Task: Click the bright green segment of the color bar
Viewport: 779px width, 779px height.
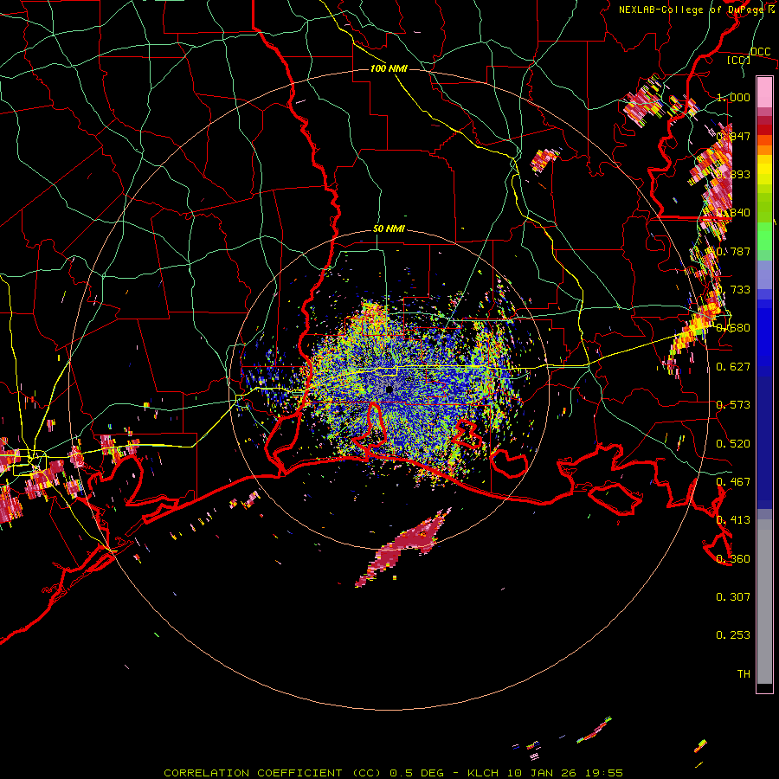Action: (x=764, y=235)
